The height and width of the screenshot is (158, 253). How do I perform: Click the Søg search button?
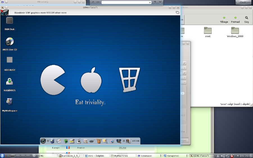[247, 19]
